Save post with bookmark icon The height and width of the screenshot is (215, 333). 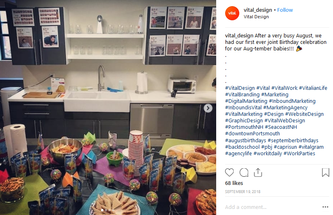pos(325,172)
